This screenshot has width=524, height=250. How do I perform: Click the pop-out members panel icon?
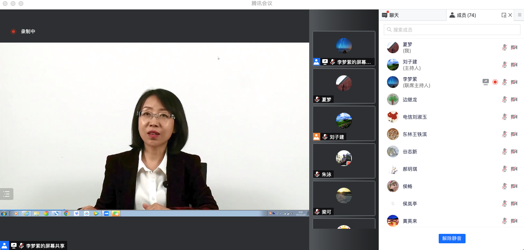point(503,15)
